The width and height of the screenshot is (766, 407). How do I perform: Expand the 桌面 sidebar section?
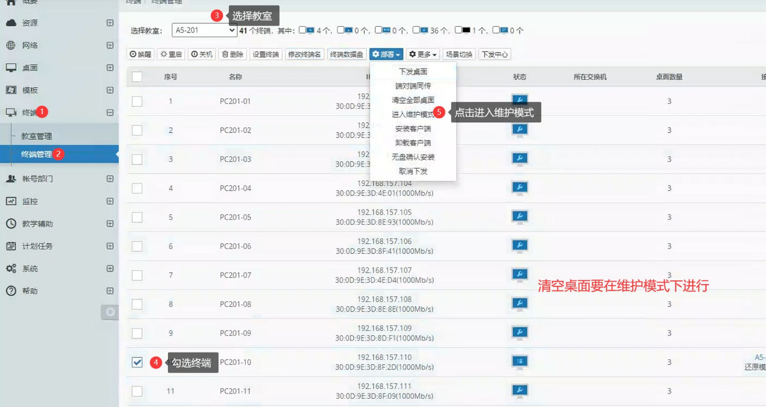[110, 68]
